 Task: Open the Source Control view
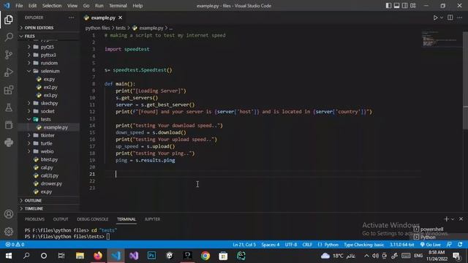(9, 55)
